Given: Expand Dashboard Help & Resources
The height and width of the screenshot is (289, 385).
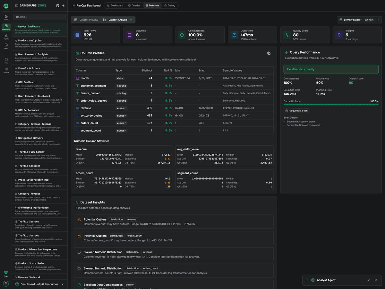Looking at the screenshot, I should [x=40, y=284].
